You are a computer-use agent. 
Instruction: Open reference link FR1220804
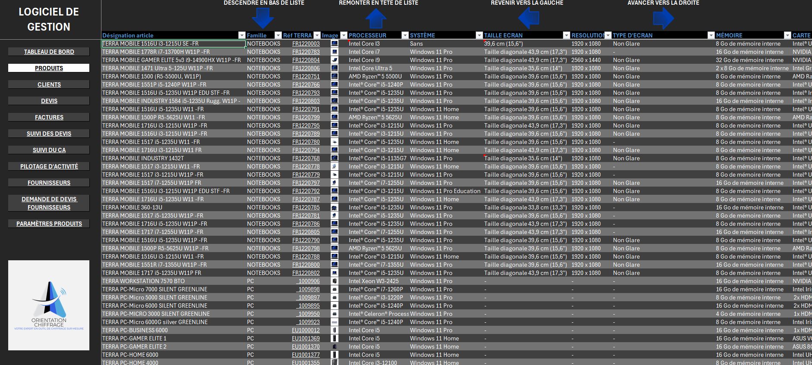[306, 60]
